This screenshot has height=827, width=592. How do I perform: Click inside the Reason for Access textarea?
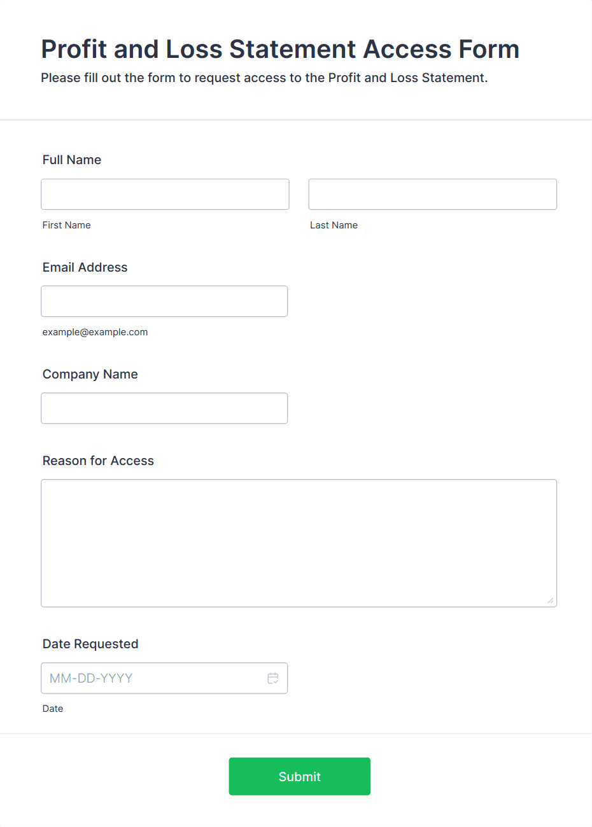tap(299, 543)
